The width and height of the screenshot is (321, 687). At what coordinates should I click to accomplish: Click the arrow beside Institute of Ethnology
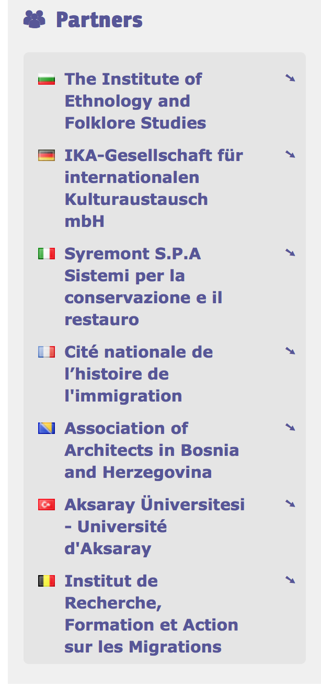pos(290,78)
